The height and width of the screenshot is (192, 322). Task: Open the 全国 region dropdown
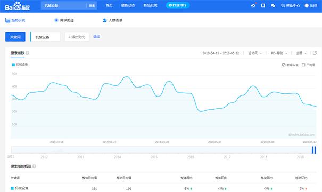tap(301, 53)
